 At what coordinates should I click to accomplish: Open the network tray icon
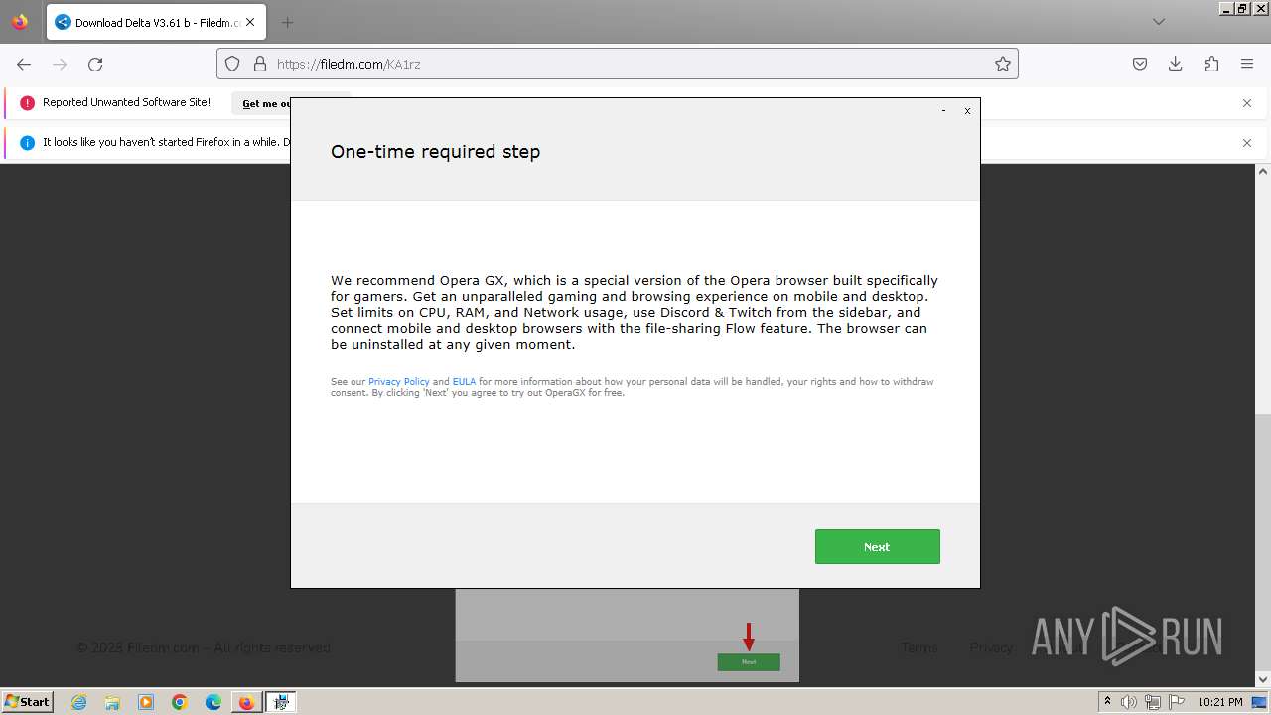click(1152, 702)
